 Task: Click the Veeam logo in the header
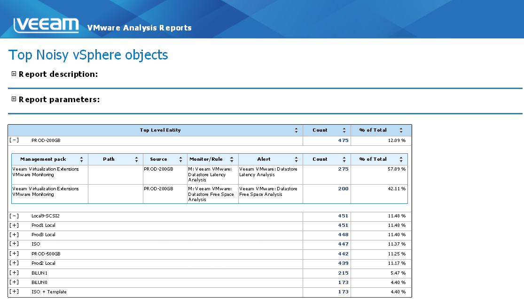coord(46,25)
